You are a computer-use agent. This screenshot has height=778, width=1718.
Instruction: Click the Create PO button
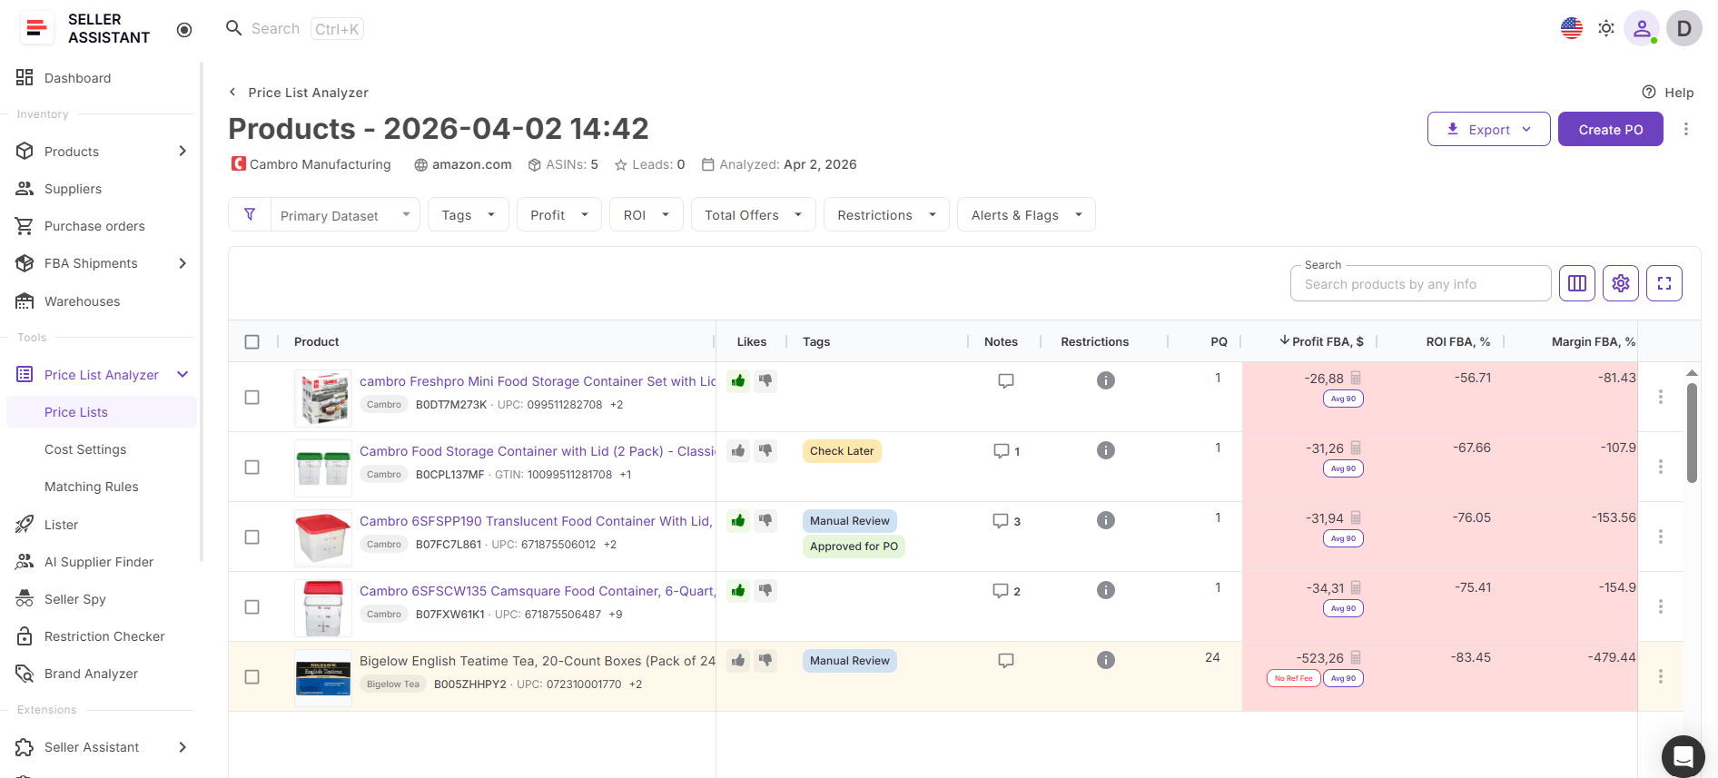[1611, 129]
